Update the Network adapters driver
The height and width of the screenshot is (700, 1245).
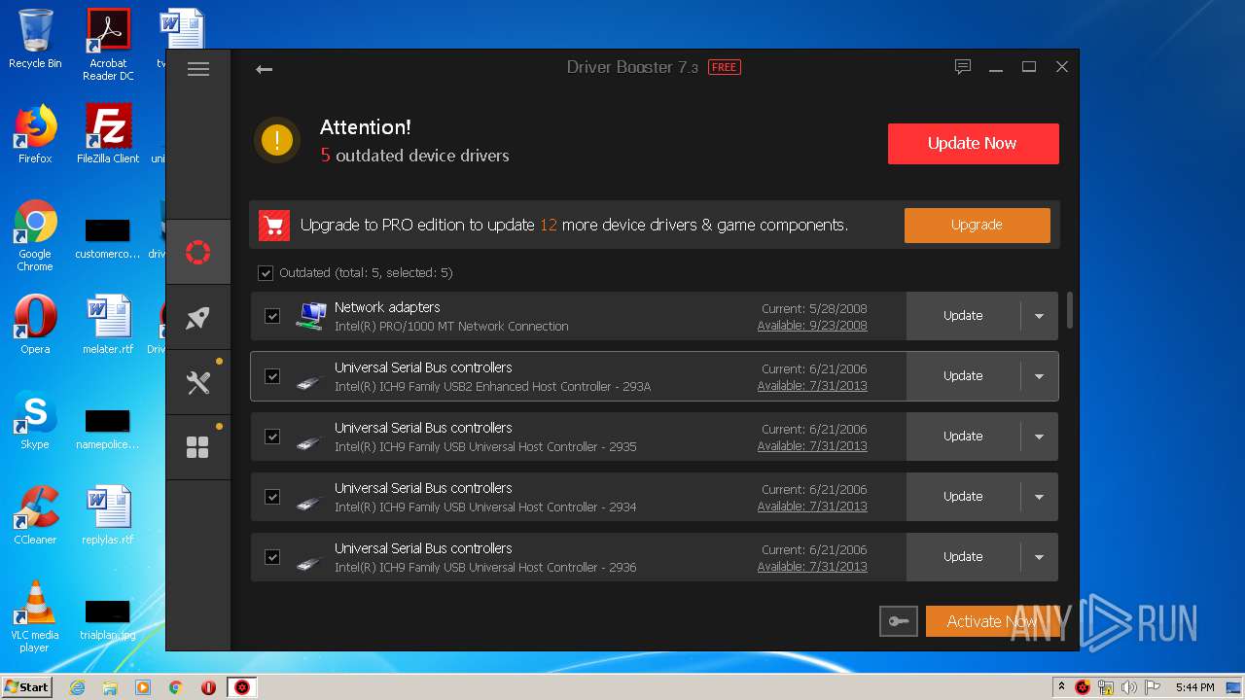[963, 316]
